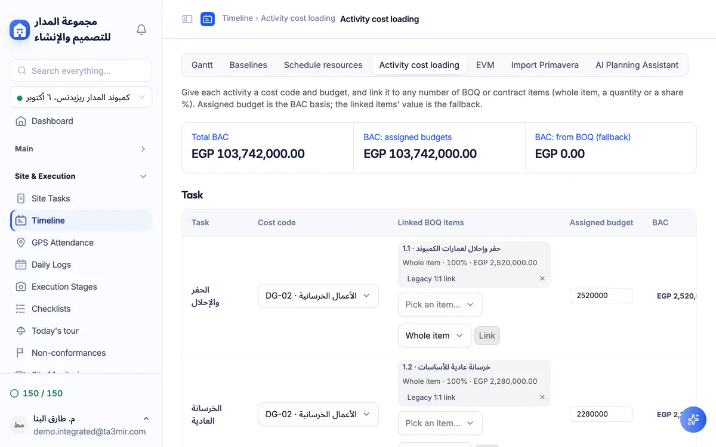Click the demo.integrated@ta3mir.com email

89,432
